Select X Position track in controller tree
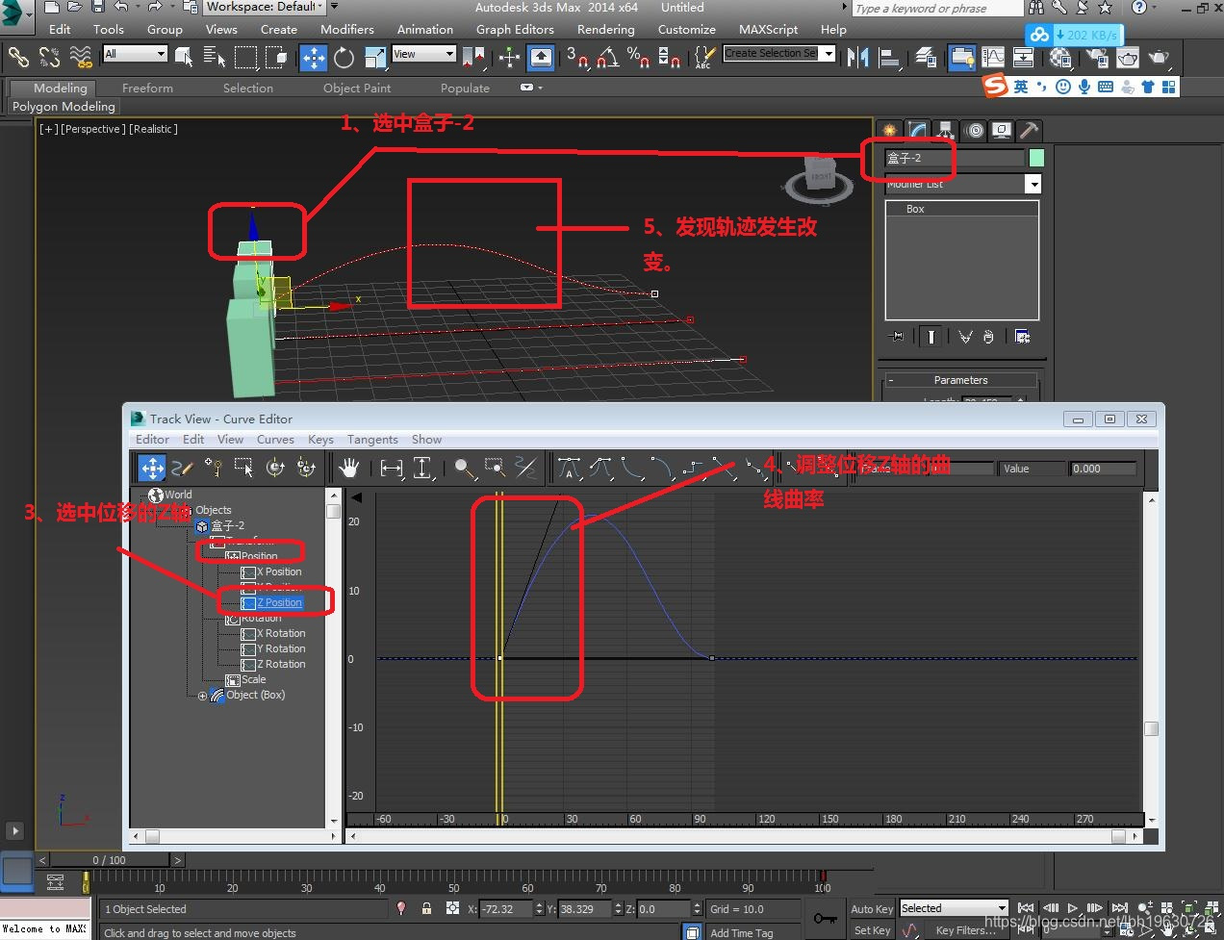1224x940 pixels. tap(279, 572)
